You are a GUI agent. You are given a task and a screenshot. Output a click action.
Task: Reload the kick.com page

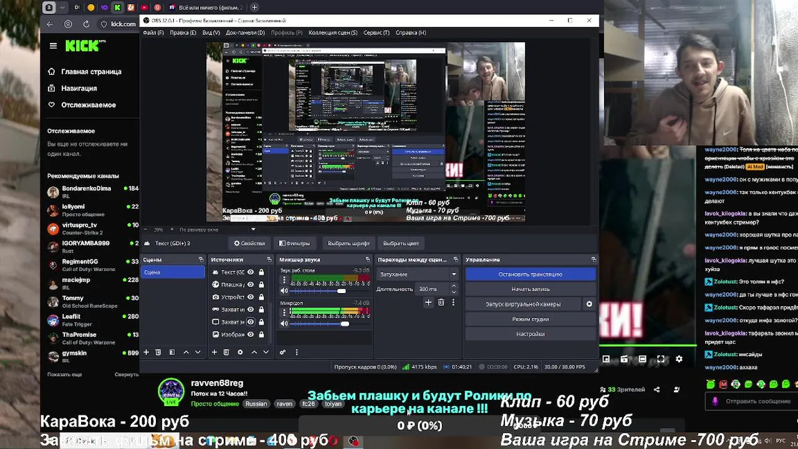click(x=86, y=24)
